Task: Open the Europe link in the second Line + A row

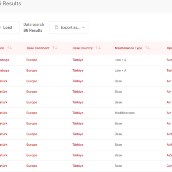Action: coord(32,71)
